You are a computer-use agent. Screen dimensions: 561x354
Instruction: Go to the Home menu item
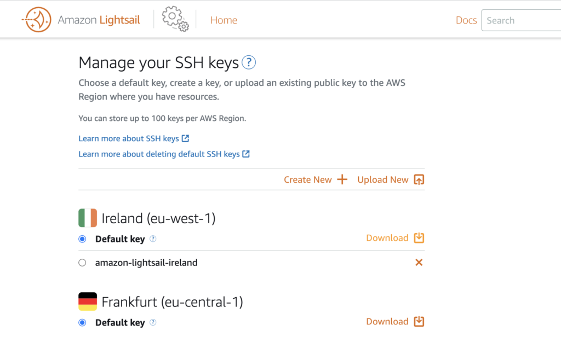[224, 20]
